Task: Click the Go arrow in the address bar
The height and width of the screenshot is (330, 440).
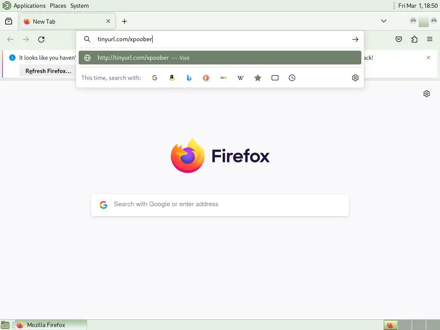Action: coord(355,39)
